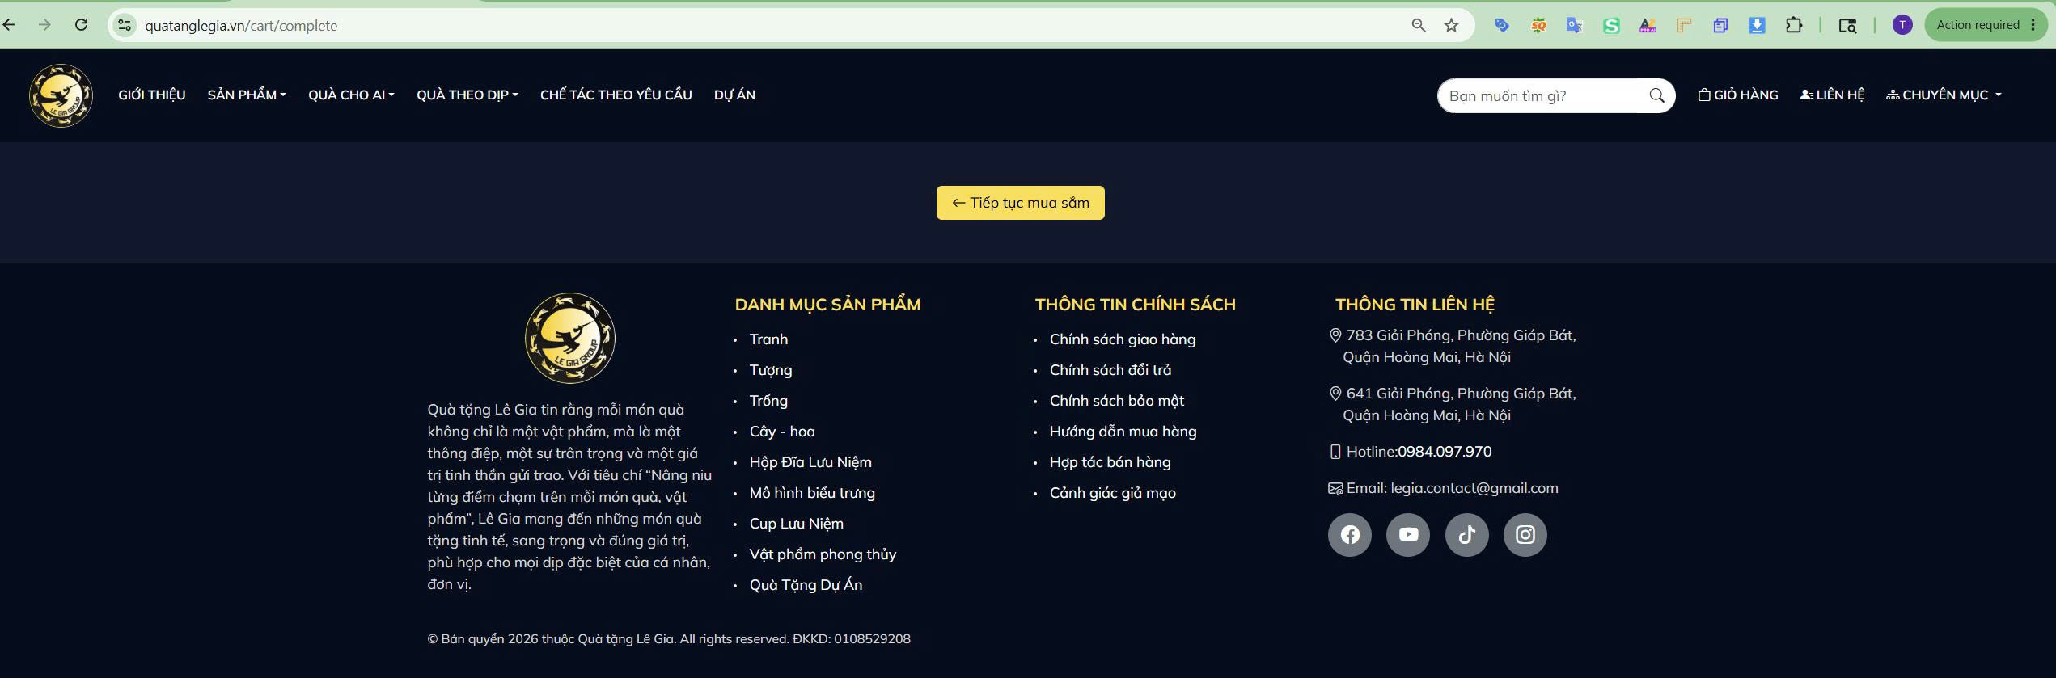Click Tiếp tục mua sắm button
2056x678 pixels.
coord(1020,203)
